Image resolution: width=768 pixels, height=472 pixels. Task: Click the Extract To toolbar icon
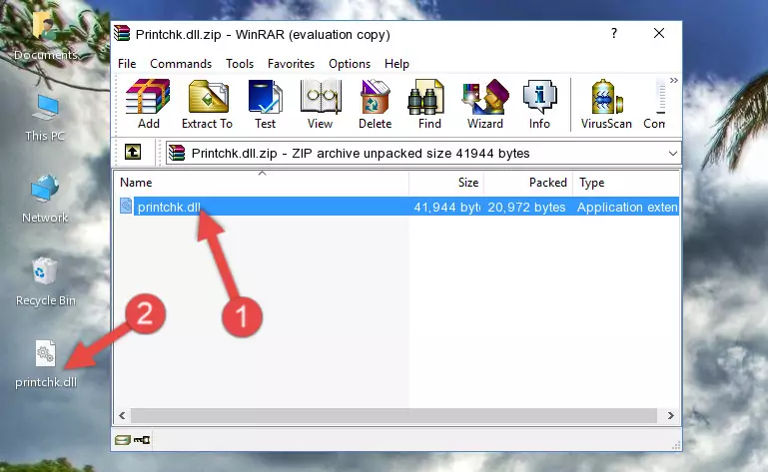207,104
